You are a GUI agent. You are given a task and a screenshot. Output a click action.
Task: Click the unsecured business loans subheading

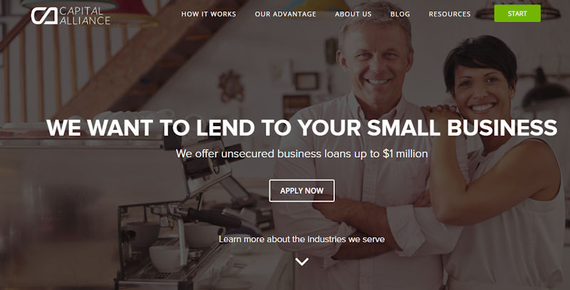301,154
